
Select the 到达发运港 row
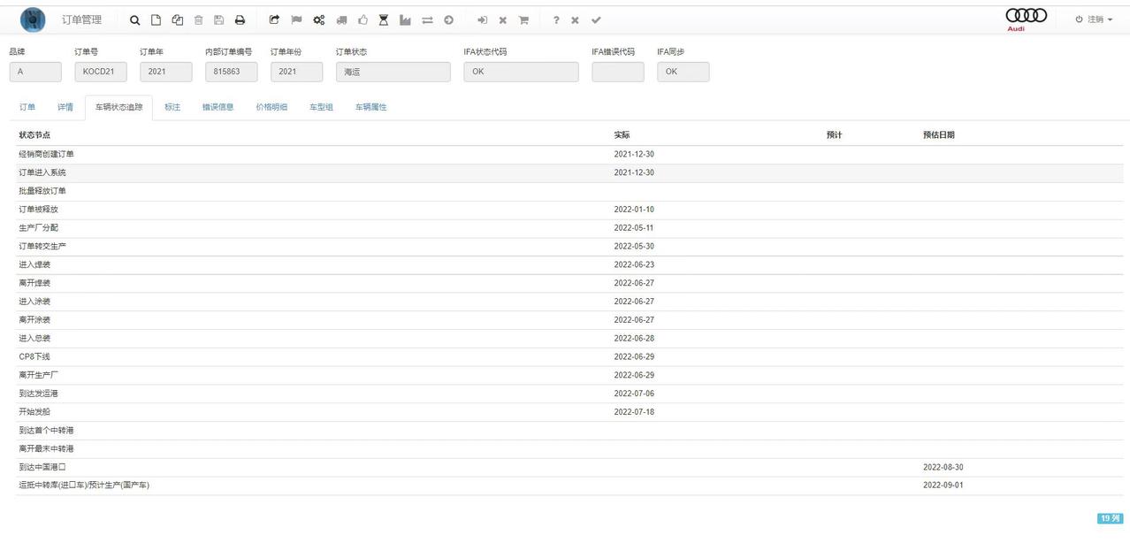569,394
